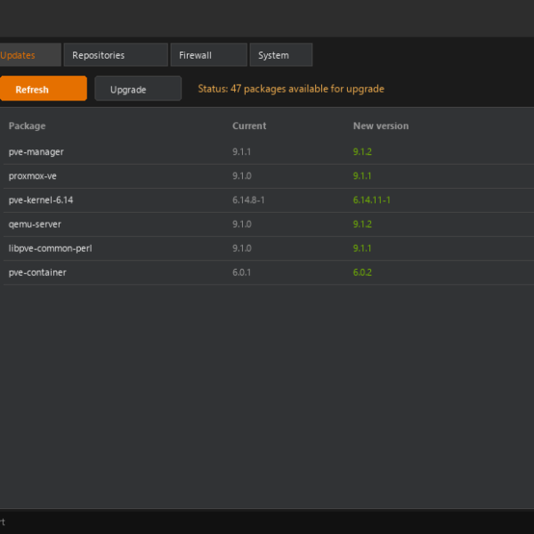Switch to the Updates tab
Image resolution: width=534 pixels, height=534 pixels.
pos(30,55)
